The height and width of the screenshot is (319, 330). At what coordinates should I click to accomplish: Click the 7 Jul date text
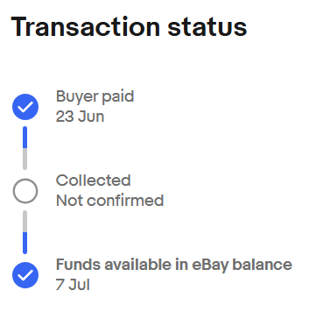coord(73,285)
